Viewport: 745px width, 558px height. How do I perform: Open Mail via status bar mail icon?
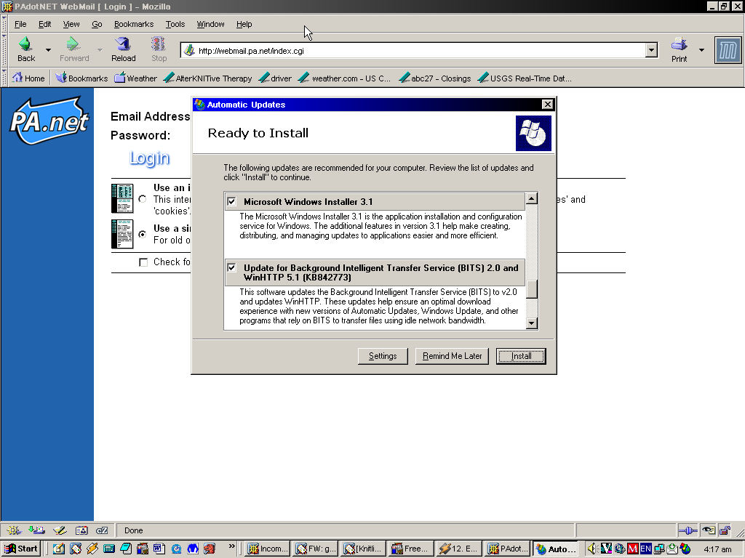pos(36,530)
